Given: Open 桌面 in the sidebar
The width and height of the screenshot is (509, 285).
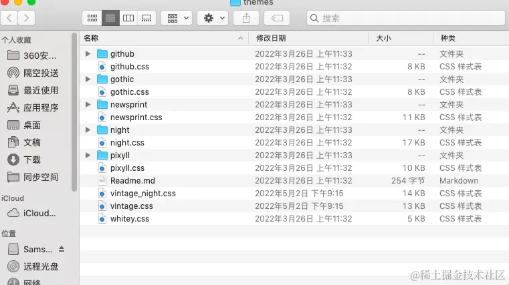Looking at the screenshot, I should (x=24, y=125).
